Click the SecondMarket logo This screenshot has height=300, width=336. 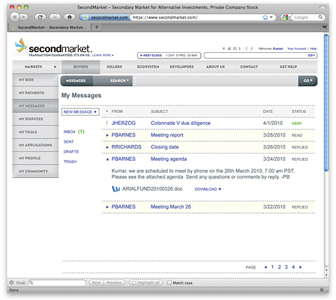[53, 46]
